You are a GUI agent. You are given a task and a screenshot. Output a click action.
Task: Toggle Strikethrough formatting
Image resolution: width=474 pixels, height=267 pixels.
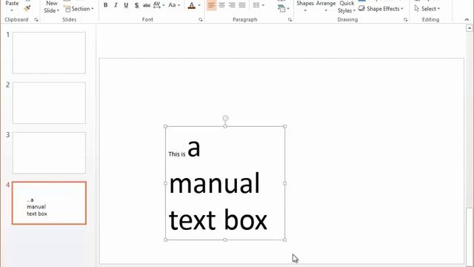pos(147,5)
